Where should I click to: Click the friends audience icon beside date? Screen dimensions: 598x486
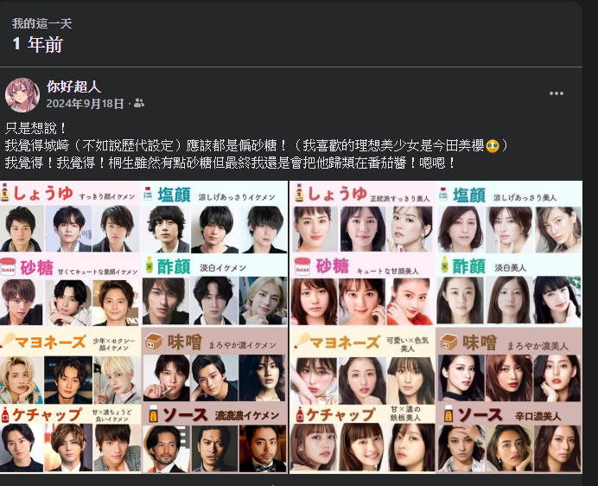139,103
